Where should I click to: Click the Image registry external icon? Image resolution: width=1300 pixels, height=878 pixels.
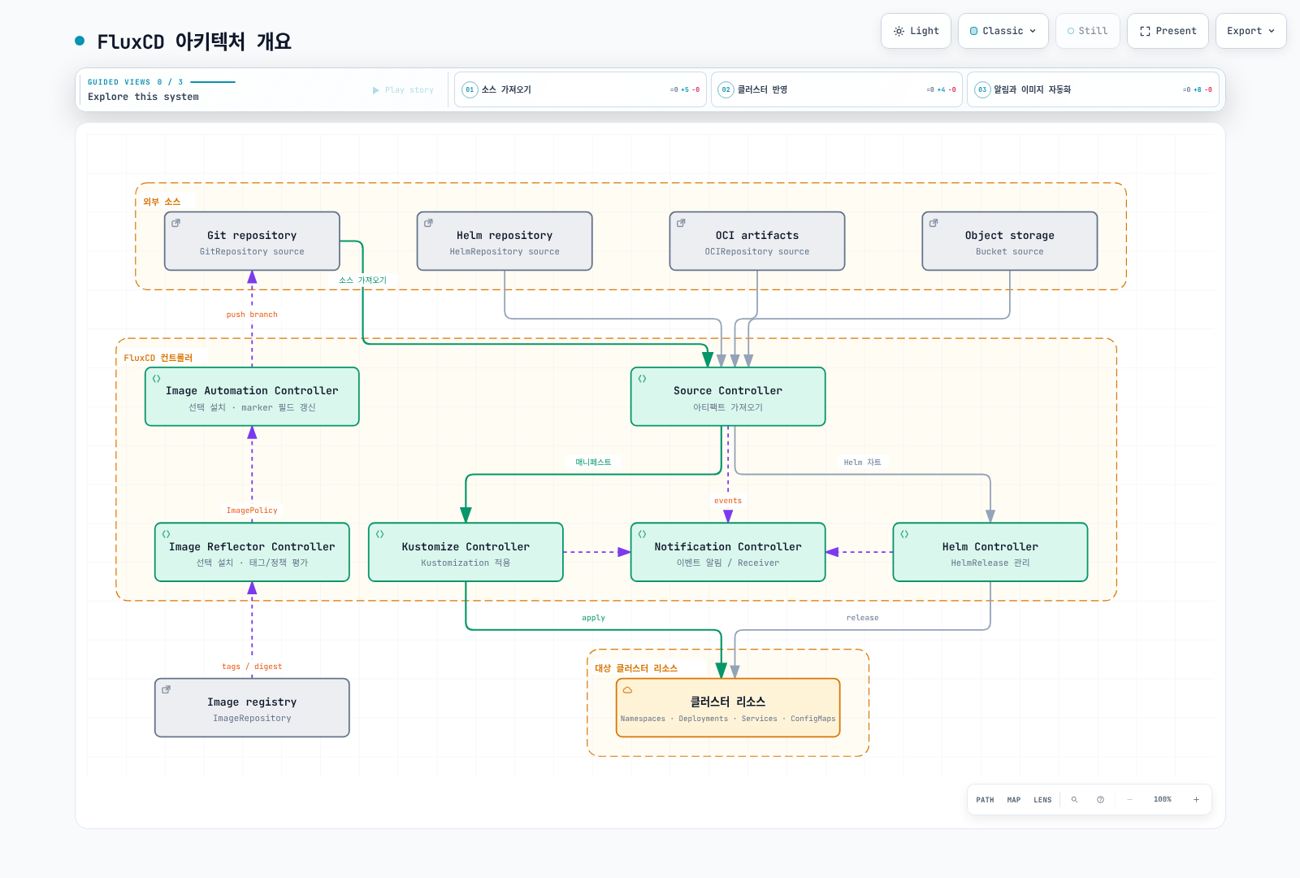166,689
